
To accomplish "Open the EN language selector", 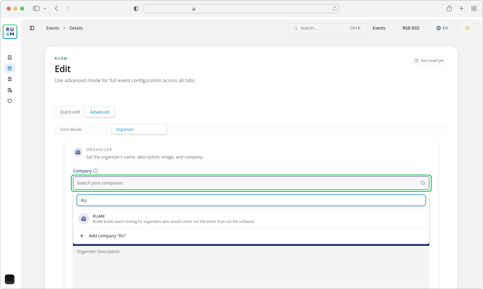I will point(442,28).
